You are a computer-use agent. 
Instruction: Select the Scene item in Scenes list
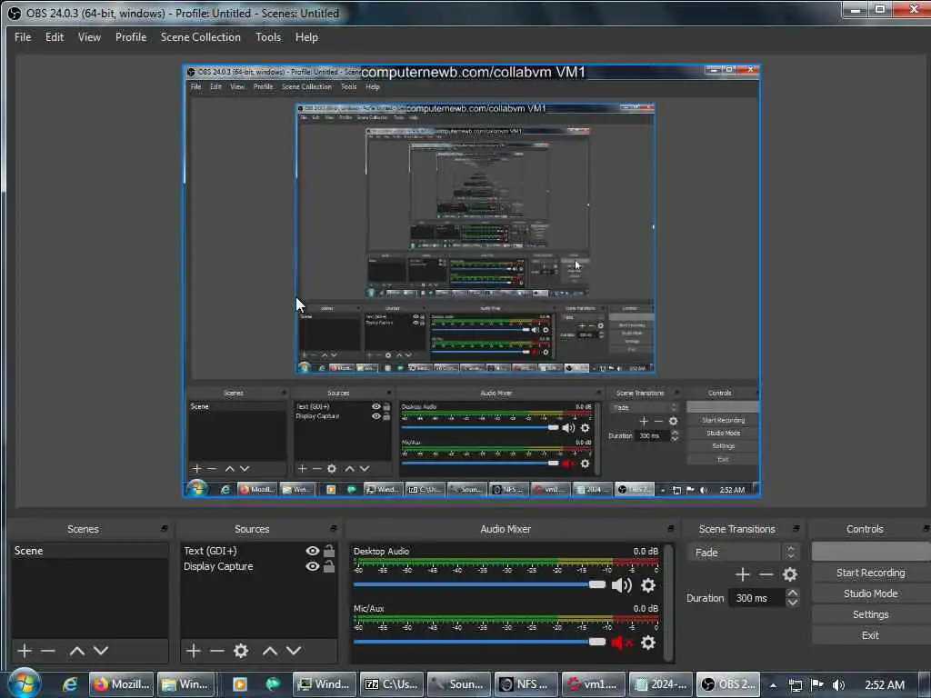point(90,551)
